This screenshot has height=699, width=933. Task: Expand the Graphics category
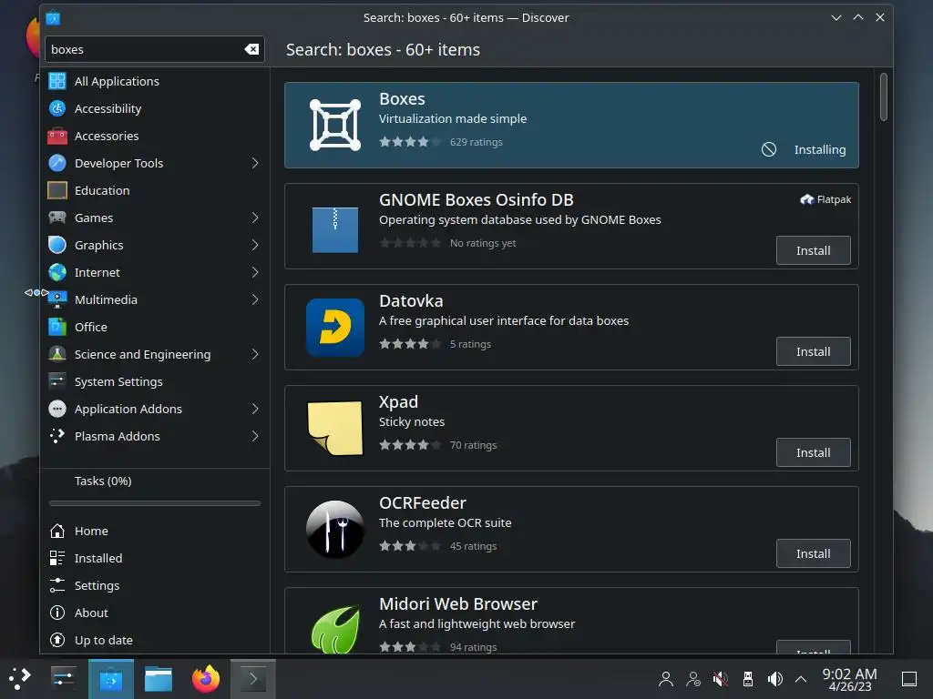[x=255, y=245]
